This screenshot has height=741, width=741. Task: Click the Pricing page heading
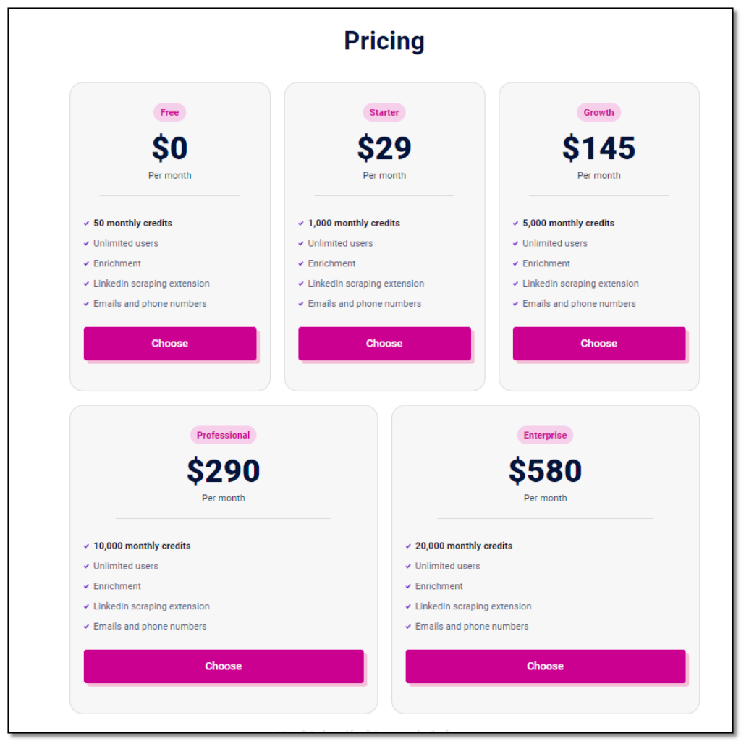coord(384,41)
